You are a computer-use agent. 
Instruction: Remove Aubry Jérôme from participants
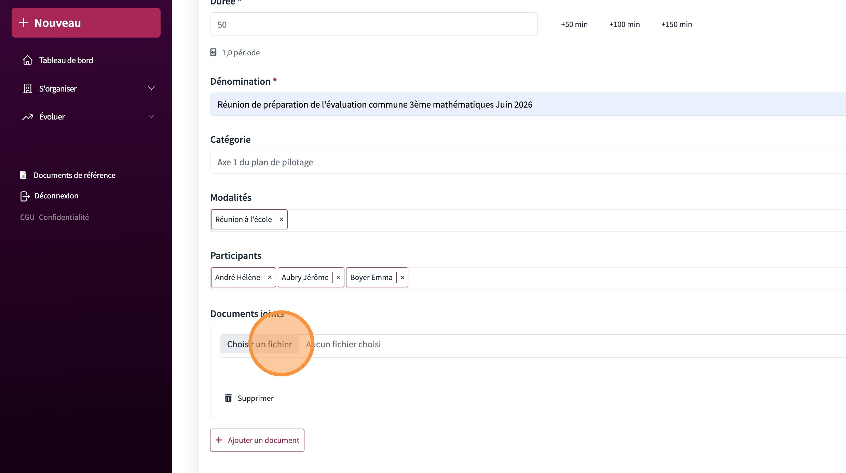[338, 277]
